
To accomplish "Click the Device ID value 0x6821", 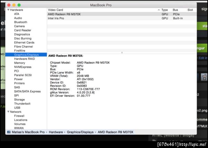I will click(82, 82).
